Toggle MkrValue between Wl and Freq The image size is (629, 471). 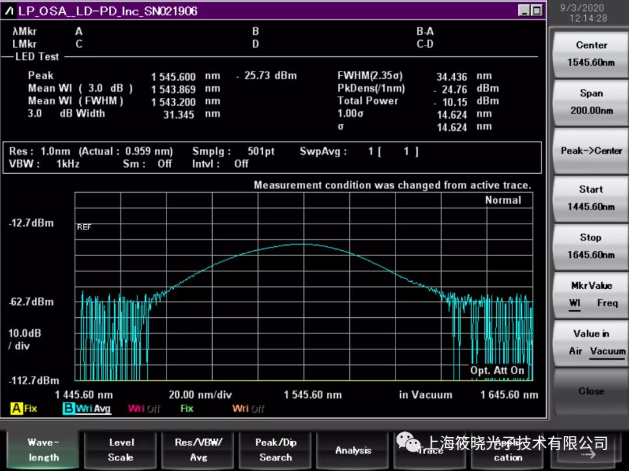(x=591, y=295)
